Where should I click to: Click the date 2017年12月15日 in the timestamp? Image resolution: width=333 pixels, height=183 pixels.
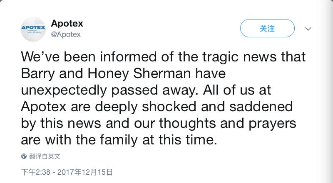(x=85, y=172)
